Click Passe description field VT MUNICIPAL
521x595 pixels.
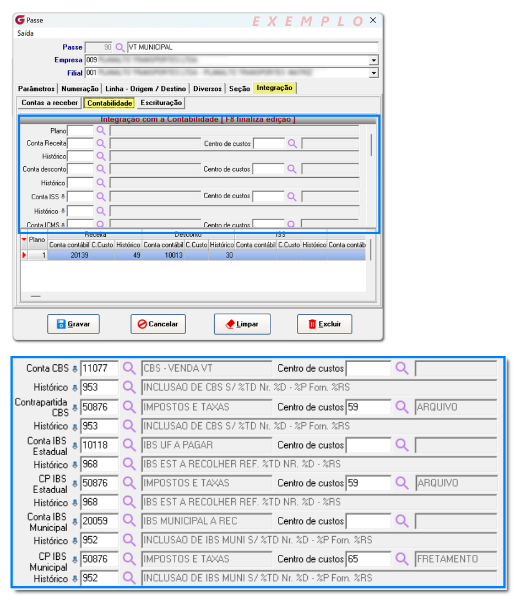point(253,47)
